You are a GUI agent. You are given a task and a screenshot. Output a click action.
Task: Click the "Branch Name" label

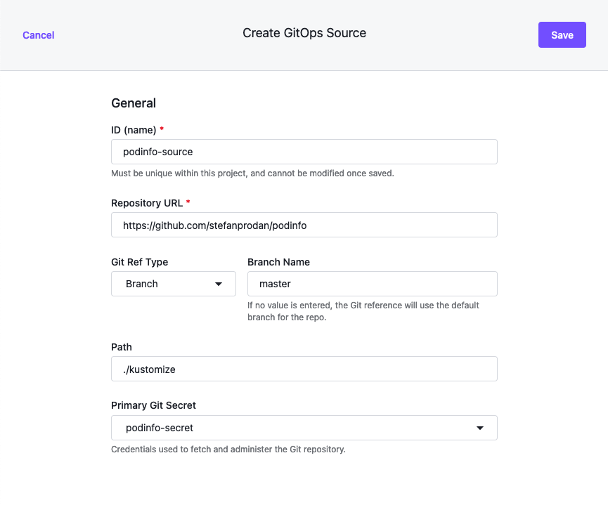278,262
